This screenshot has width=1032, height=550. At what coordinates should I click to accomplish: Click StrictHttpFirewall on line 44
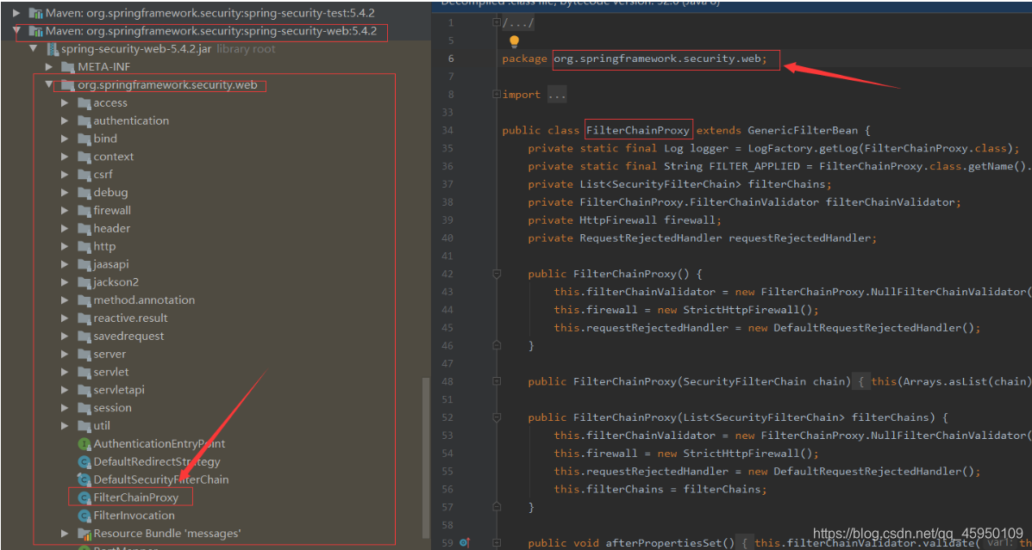pos(738,310)
